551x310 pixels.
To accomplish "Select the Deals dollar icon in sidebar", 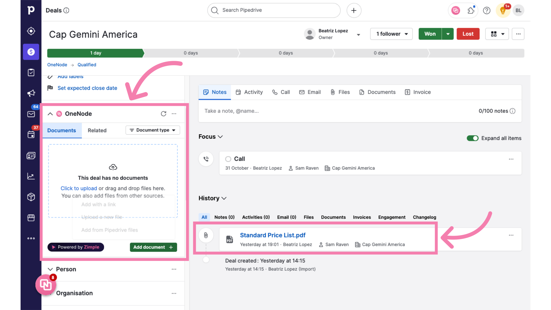I will (31, 52).
